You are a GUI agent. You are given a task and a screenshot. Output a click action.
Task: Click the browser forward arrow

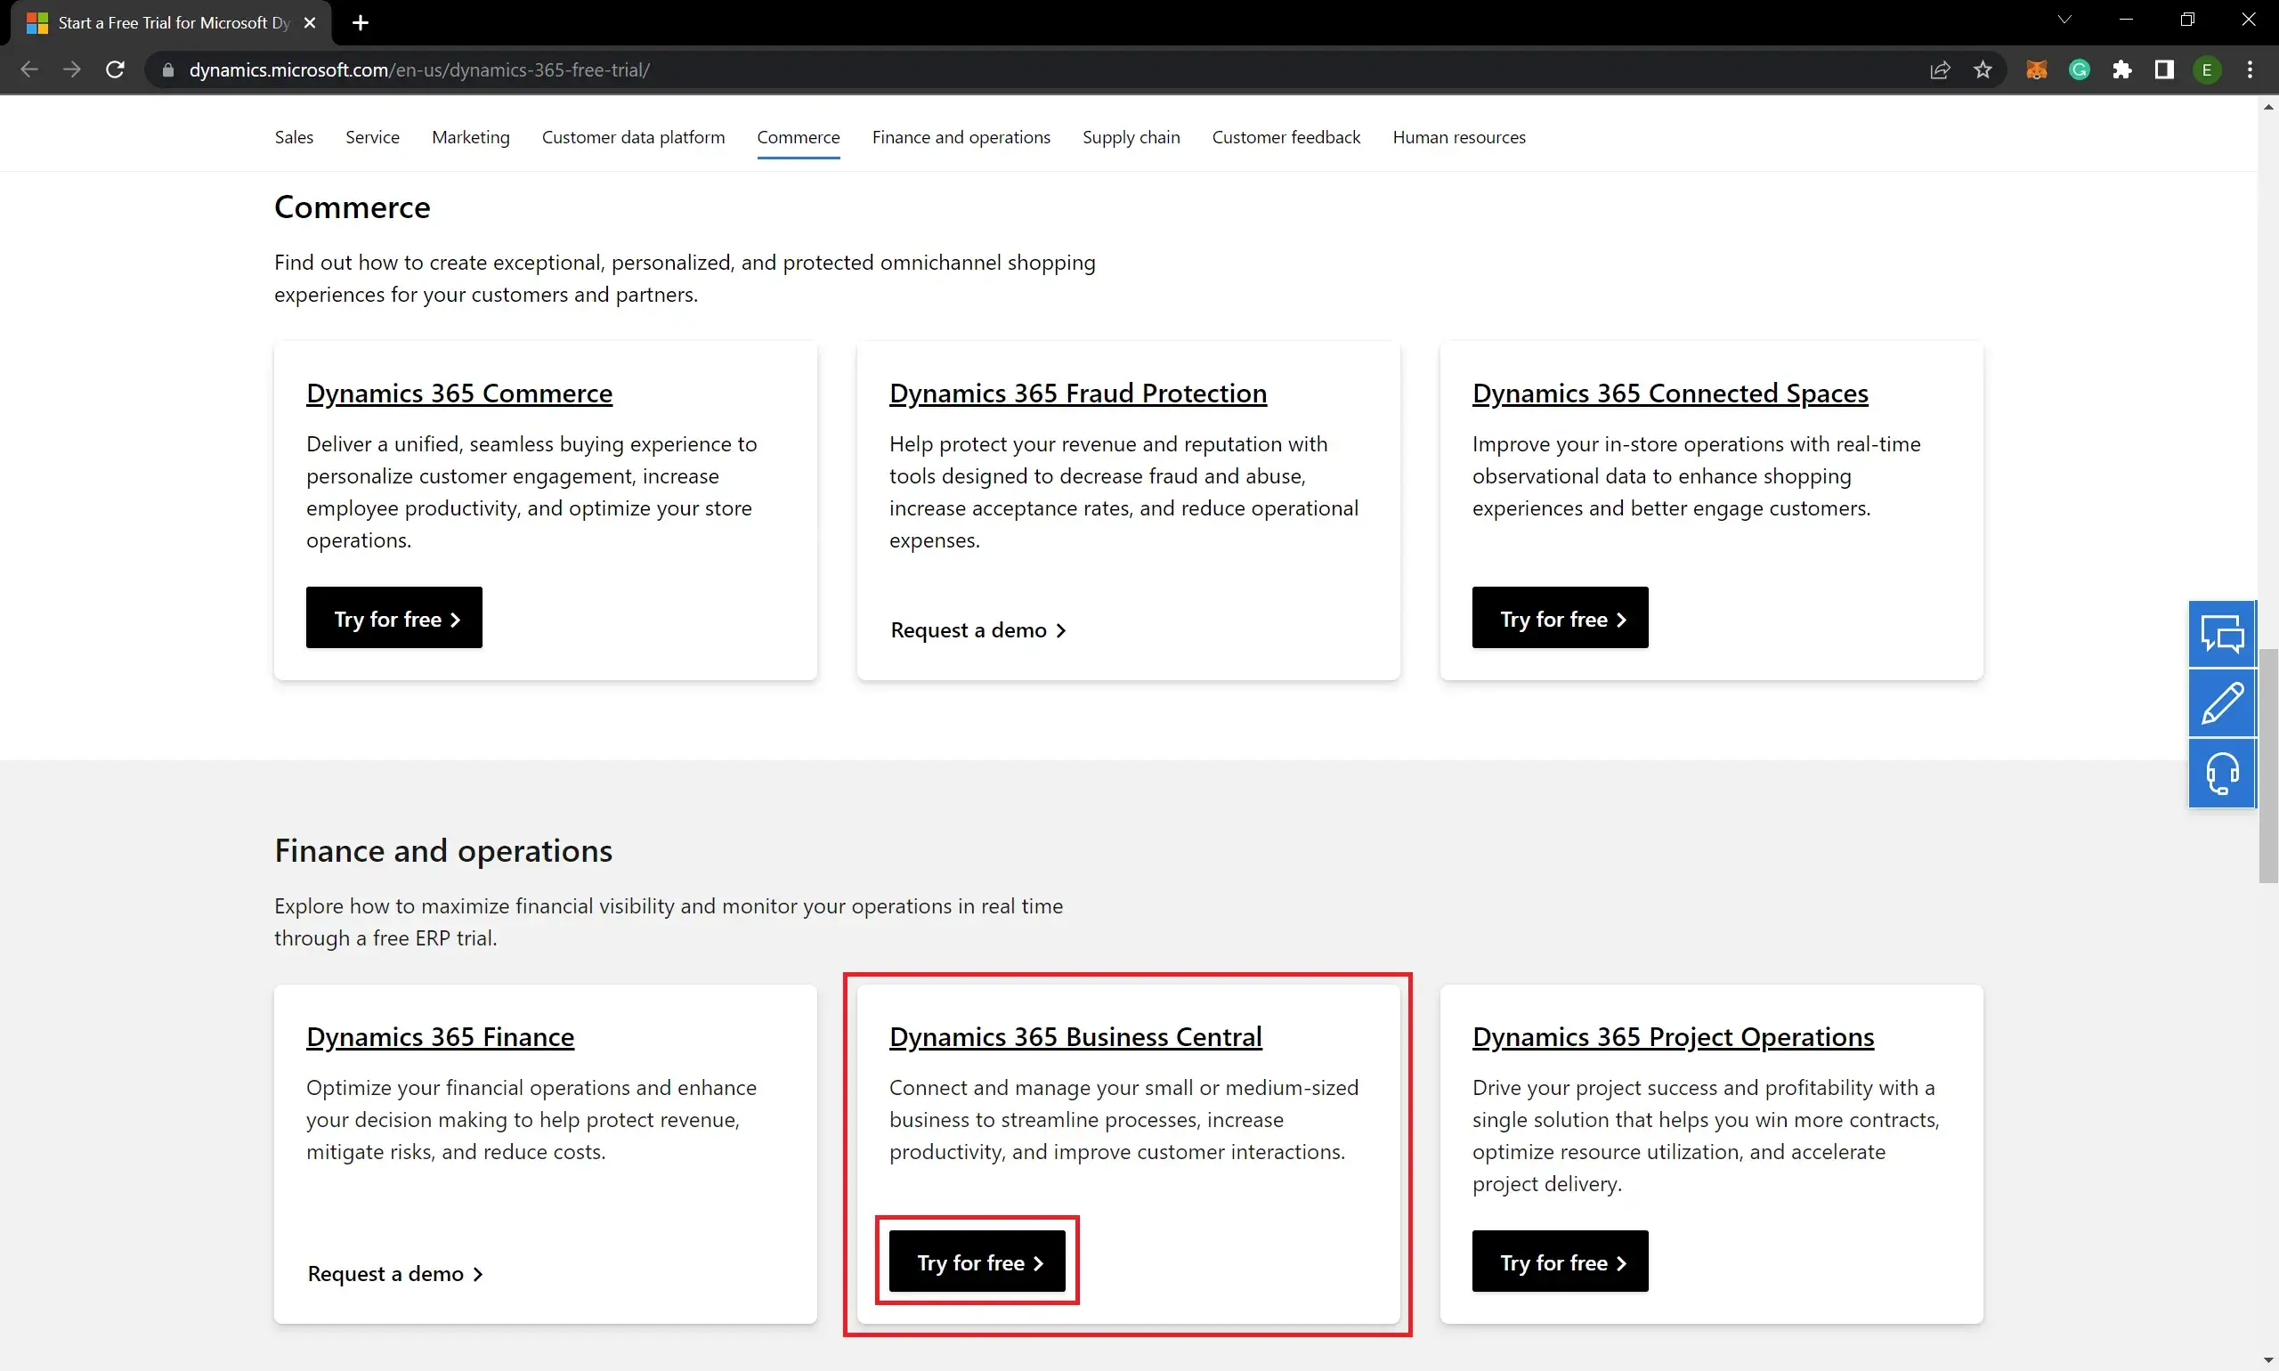tap(72, 69)
